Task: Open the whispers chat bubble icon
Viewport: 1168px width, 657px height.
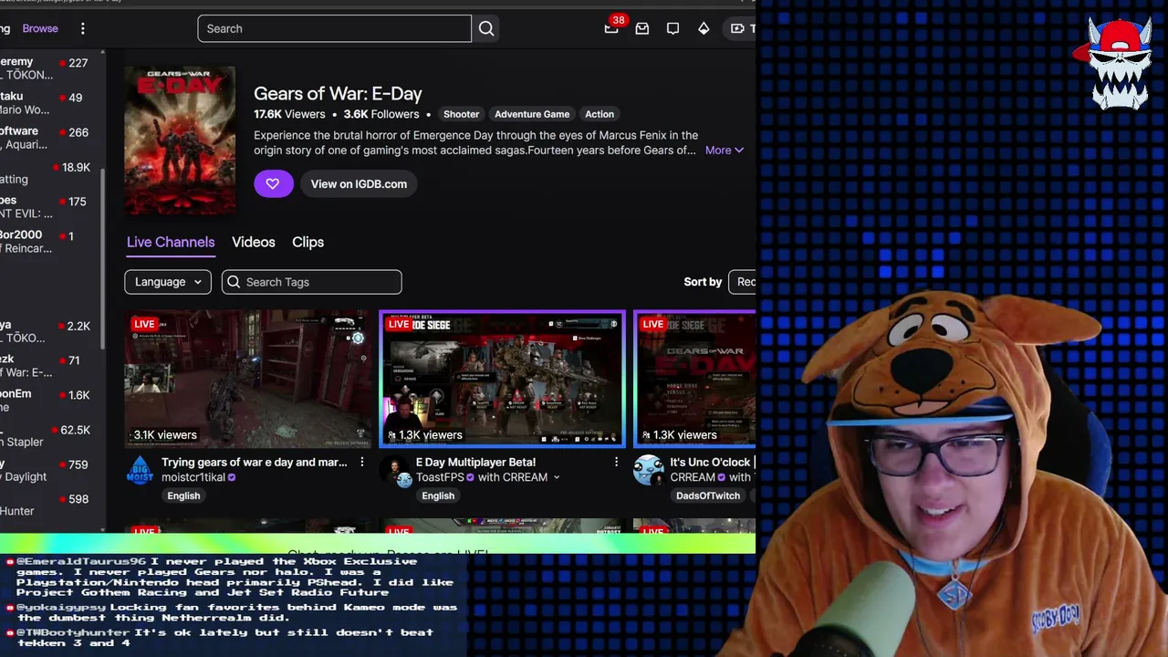Action: pos(673,28)
